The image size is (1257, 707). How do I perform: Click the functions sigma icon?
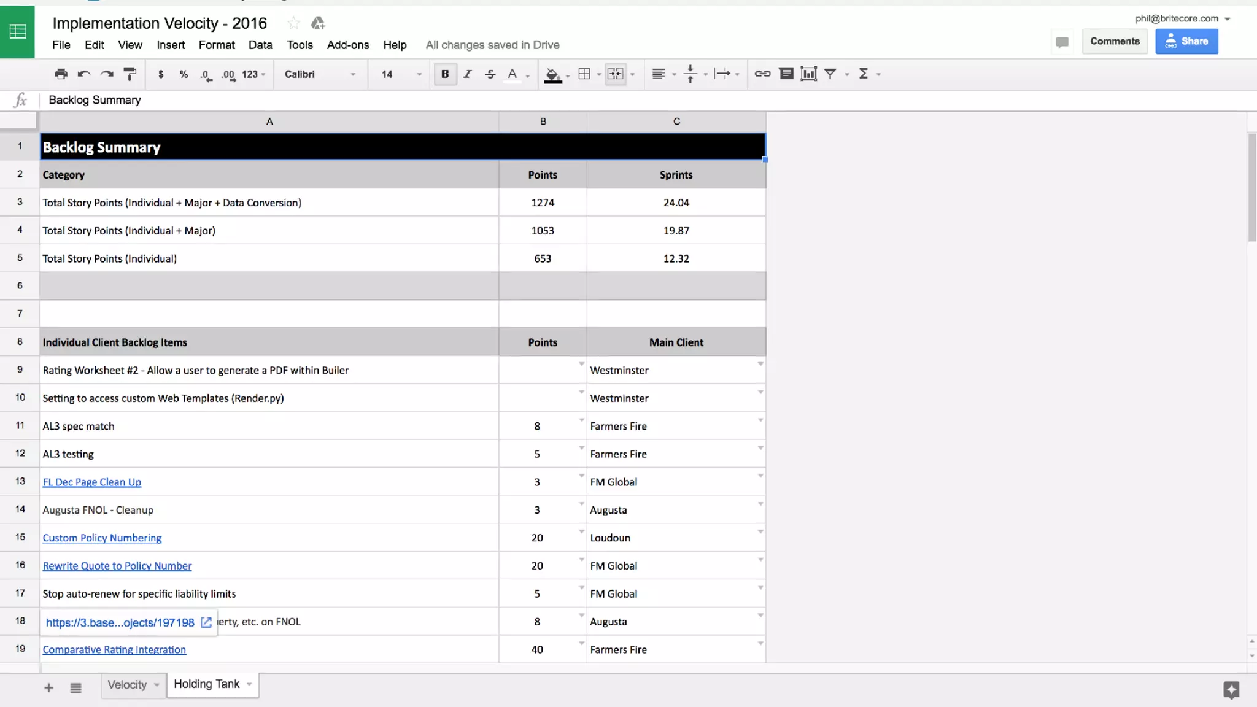tap(864, 74)
